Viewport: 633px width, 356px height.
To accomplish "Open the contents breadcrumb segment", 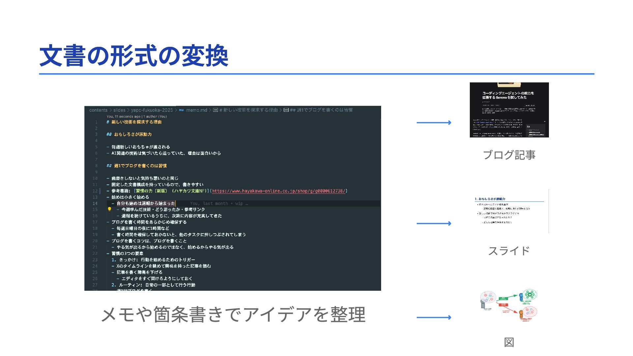I will (x=98, y=110).
